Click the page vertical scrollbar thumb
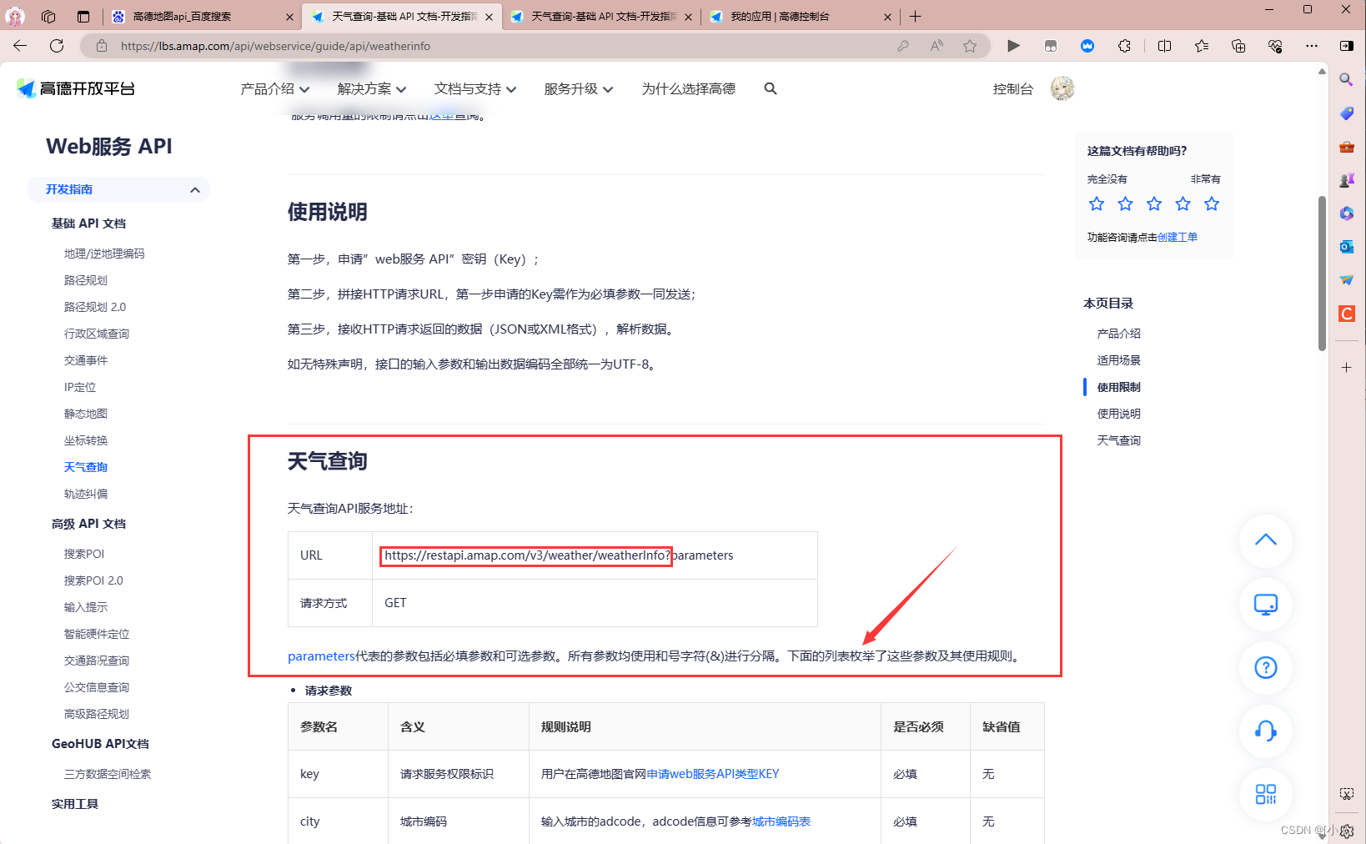Viewport: 1366px width, 844px height. 1322,273
